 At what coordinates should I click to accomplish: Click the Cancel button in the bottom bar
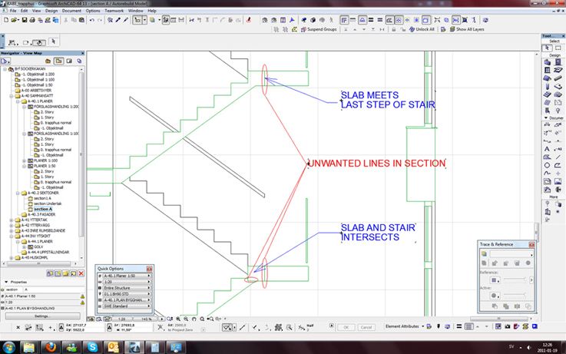click(x=366, y=327)
